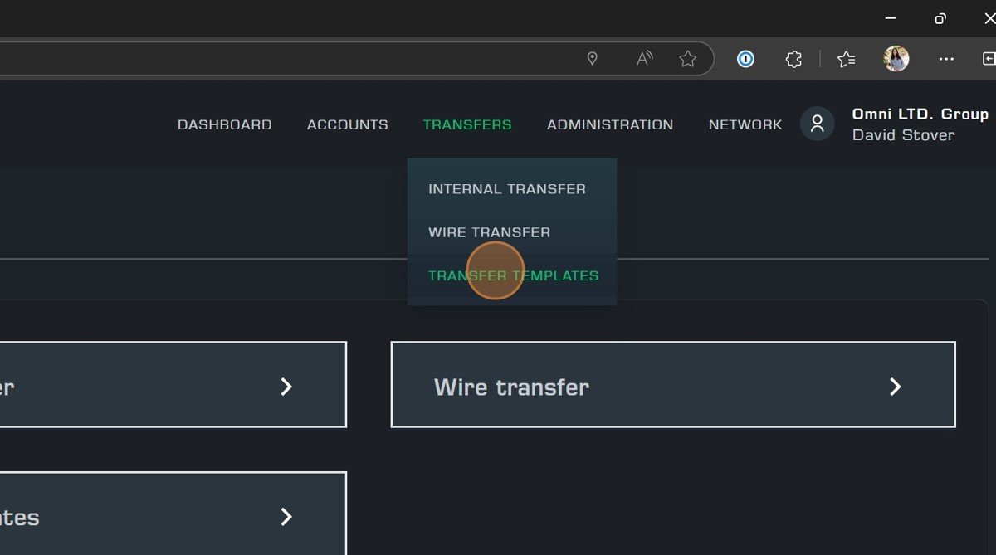Click the David Stover user name
The image size is (996, 555).
(903, 135)
